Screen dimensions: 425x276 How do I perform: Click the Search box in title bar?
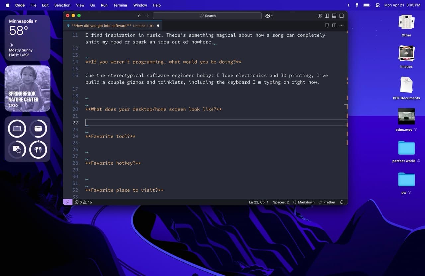click(x=208, y=15)
